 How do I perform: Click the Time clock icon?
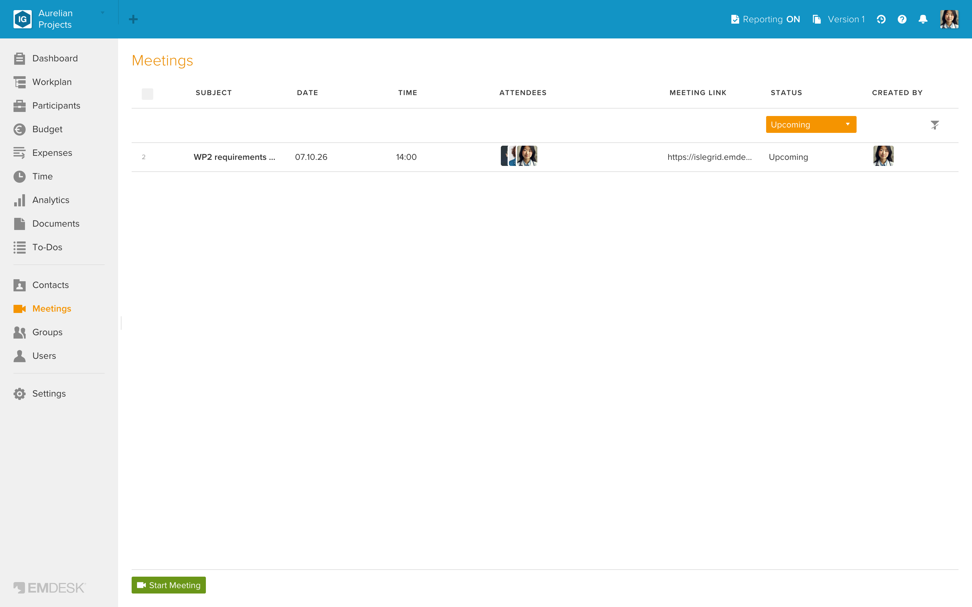point(19,177)
